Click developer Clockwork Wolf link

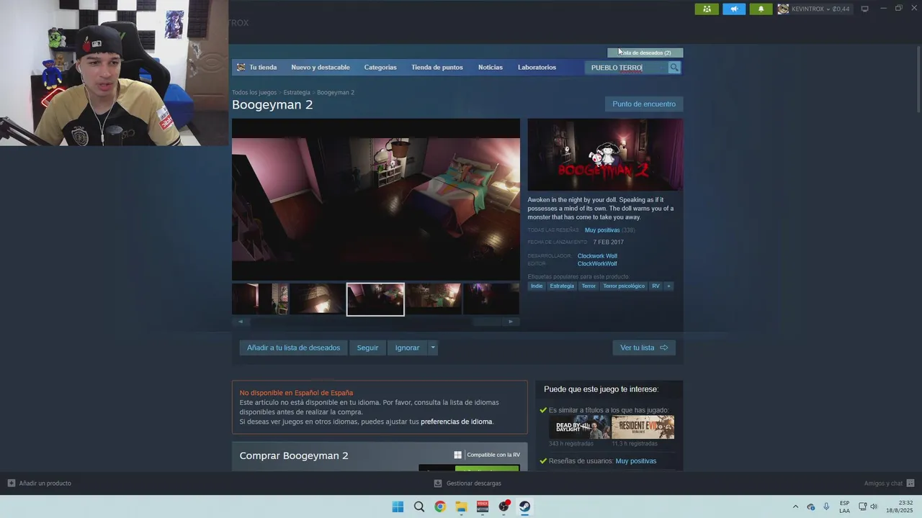click(x=597, y=256)
